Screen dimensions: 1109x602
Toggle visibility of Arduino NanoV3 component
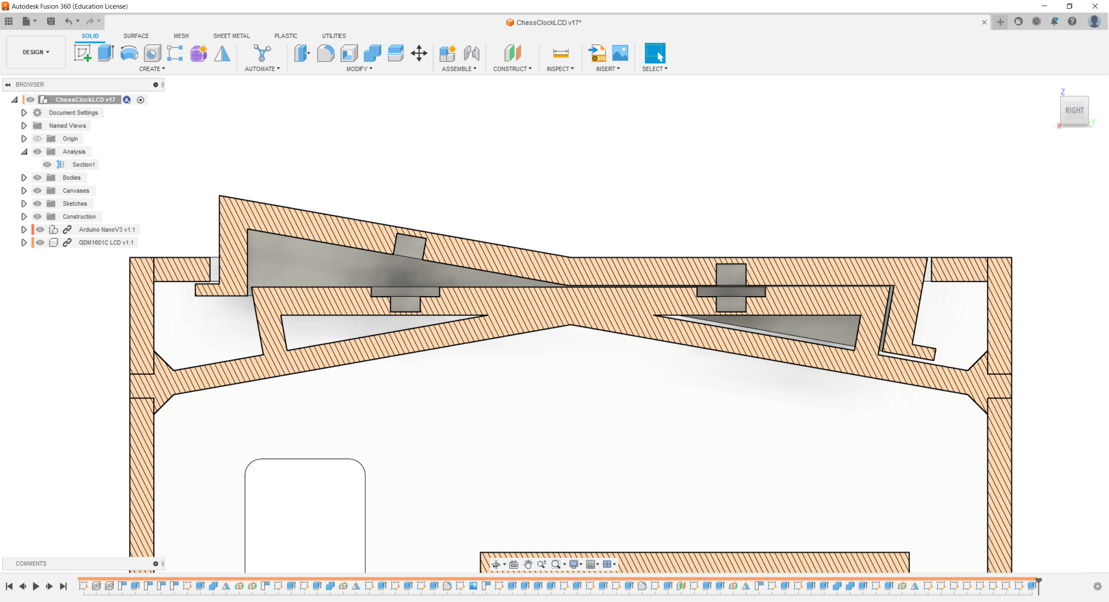38,229
